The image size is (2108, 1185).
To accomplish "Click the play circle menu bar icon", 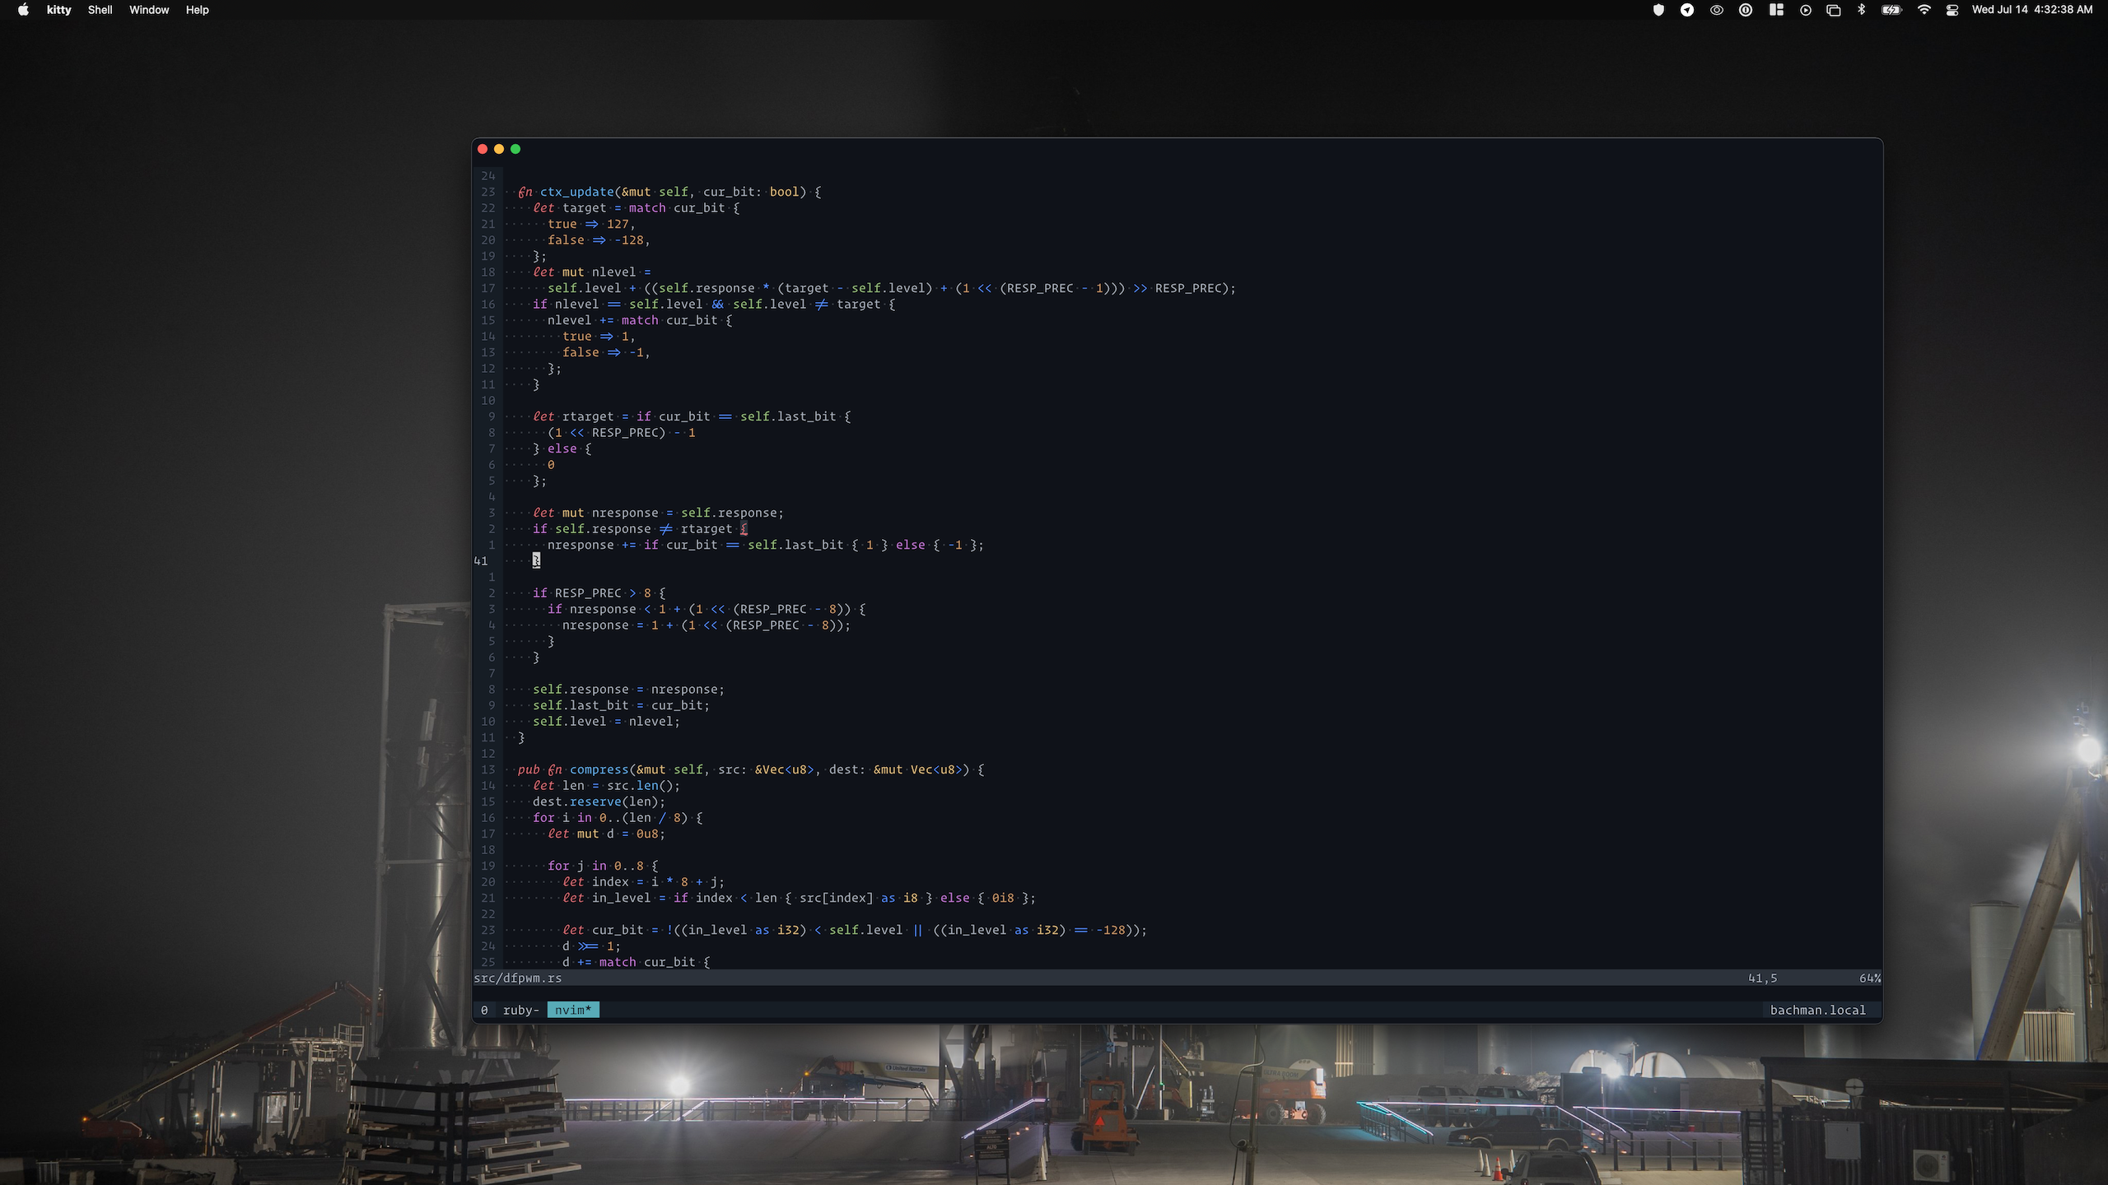I will 1805,10.
